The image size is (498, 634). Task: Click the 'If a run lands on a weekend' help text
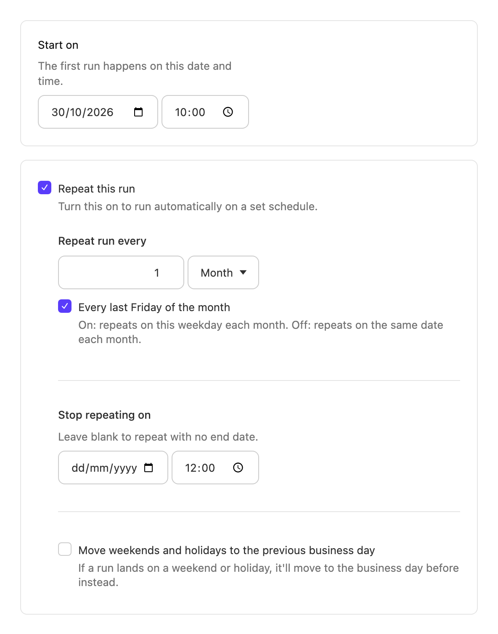[x=268, y=575]
